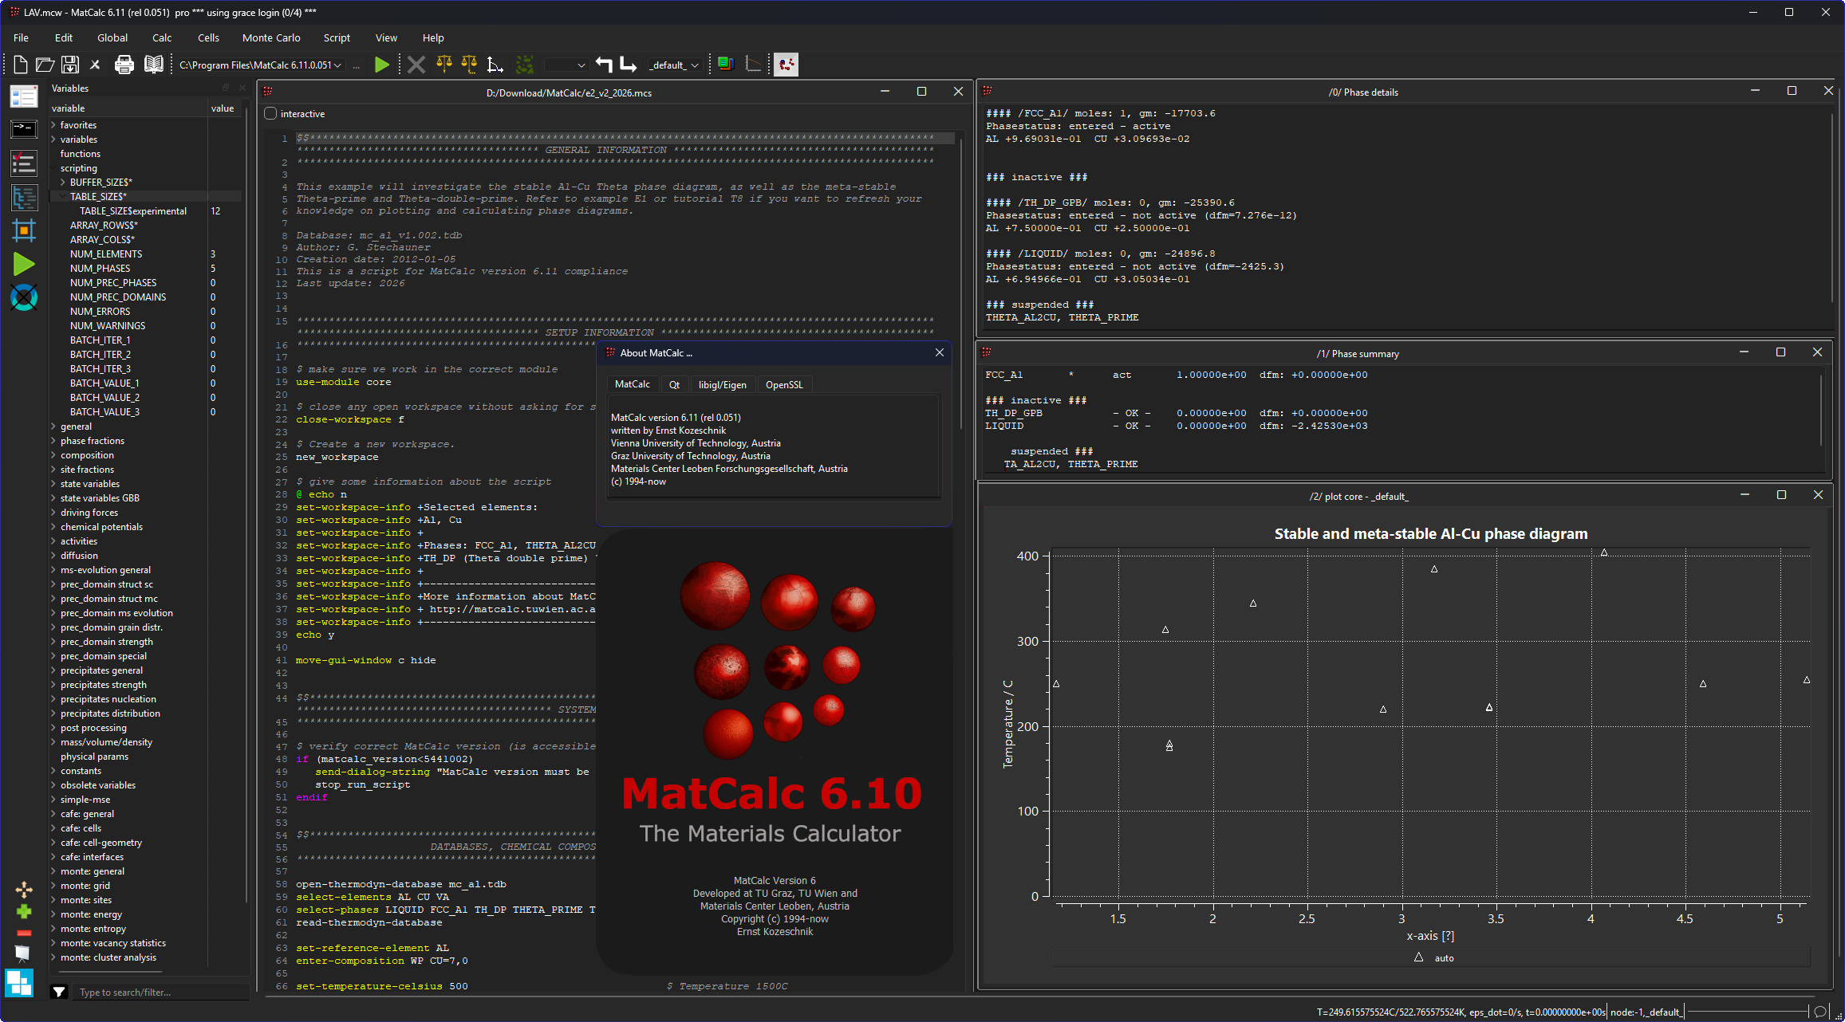
Task: Expand the favorites tree node
Action: click(x=53, y=125)
